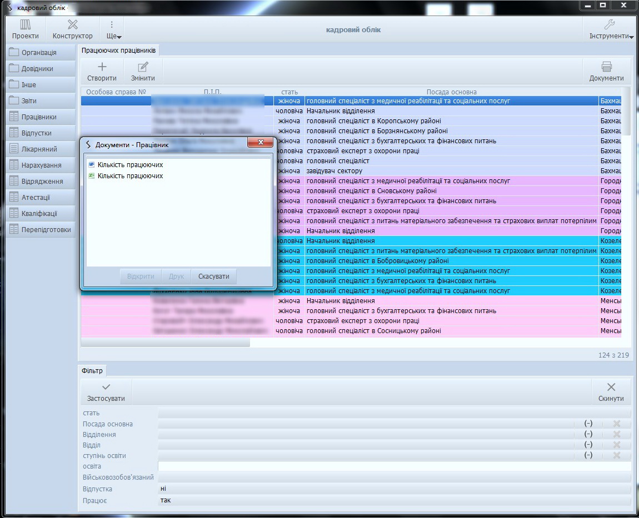Open the Організація folder in sidebar

[x=39, y=53]
